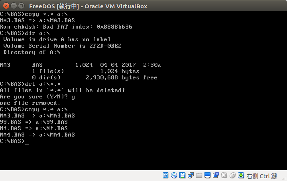Click the window title 'FreeDOS [執行中] - Oracle VM VirtualBox'
287x181 pixels.
(x=88, y=6)
